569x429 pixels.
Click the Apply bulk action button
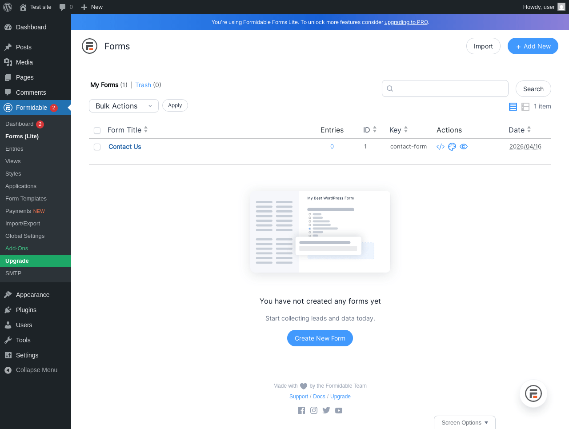[175, 105]
